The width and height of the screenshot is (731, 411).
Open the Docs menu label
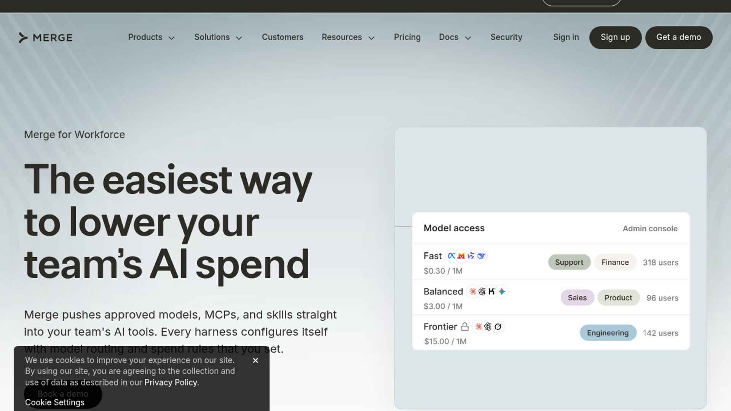coord(448,37)
